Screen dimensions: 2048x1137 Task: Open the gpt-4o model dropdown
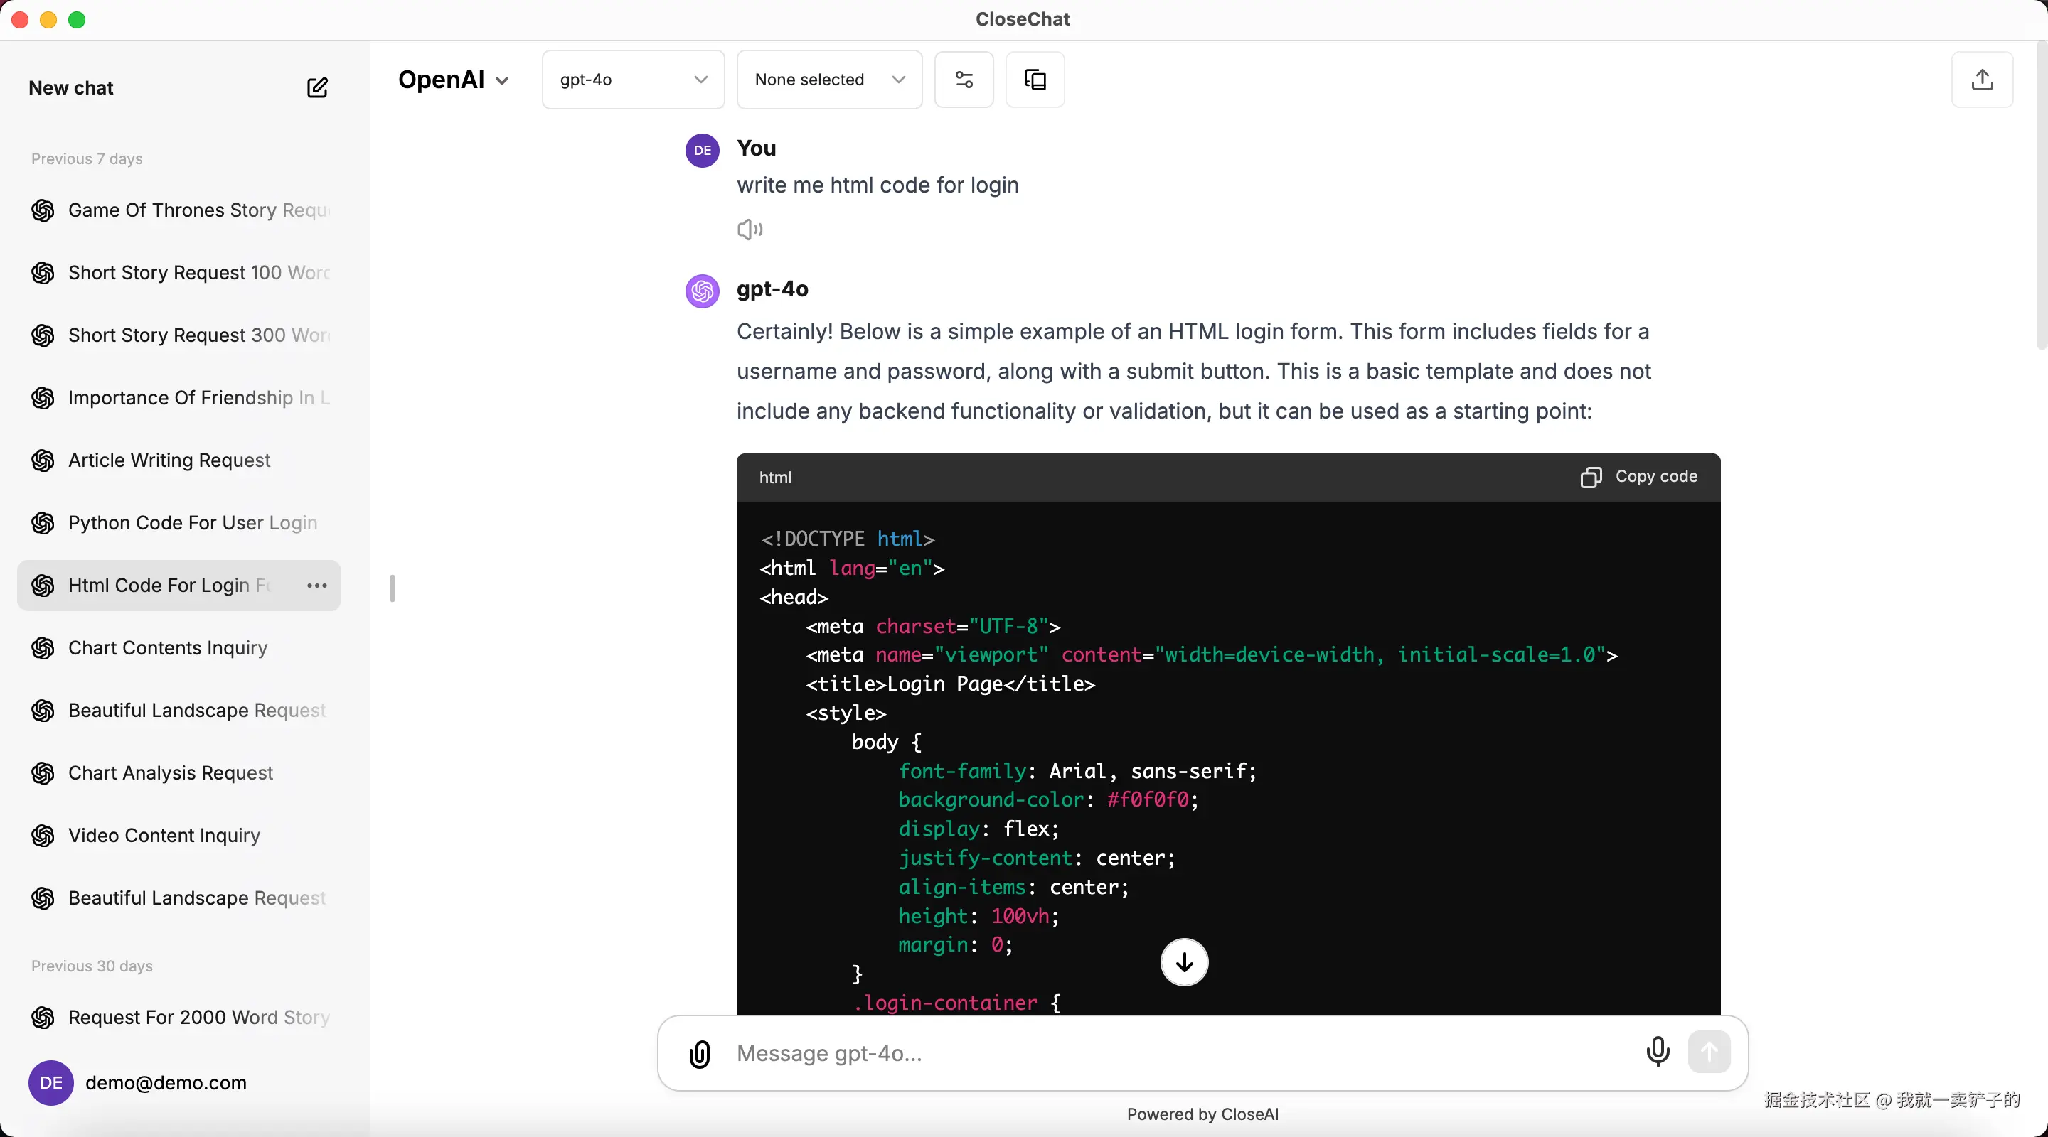633,80
